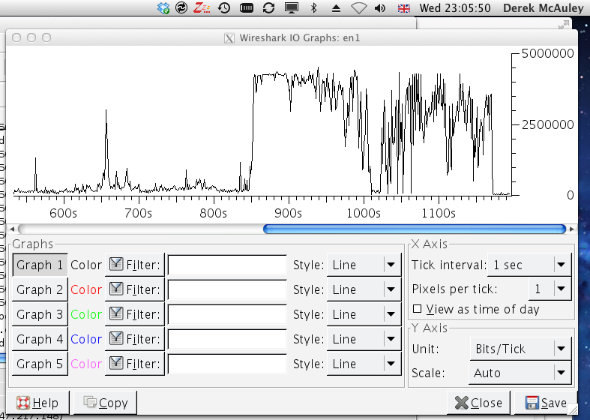Image resolution: width=590 pixels, height=420 pixels.
Task: Toggle the Graph 3 button
Action: tap(40, 314)
